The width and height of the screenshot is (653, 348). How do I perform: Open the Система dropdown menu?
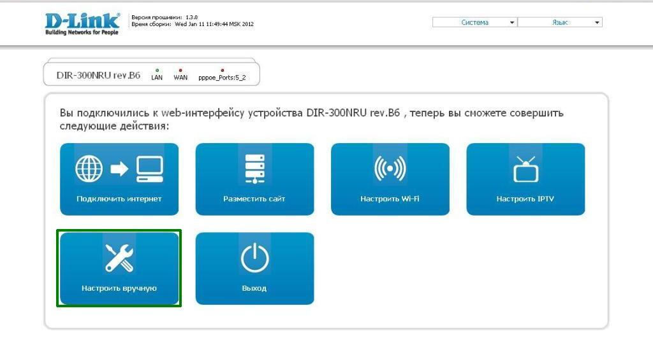[474, 22]
